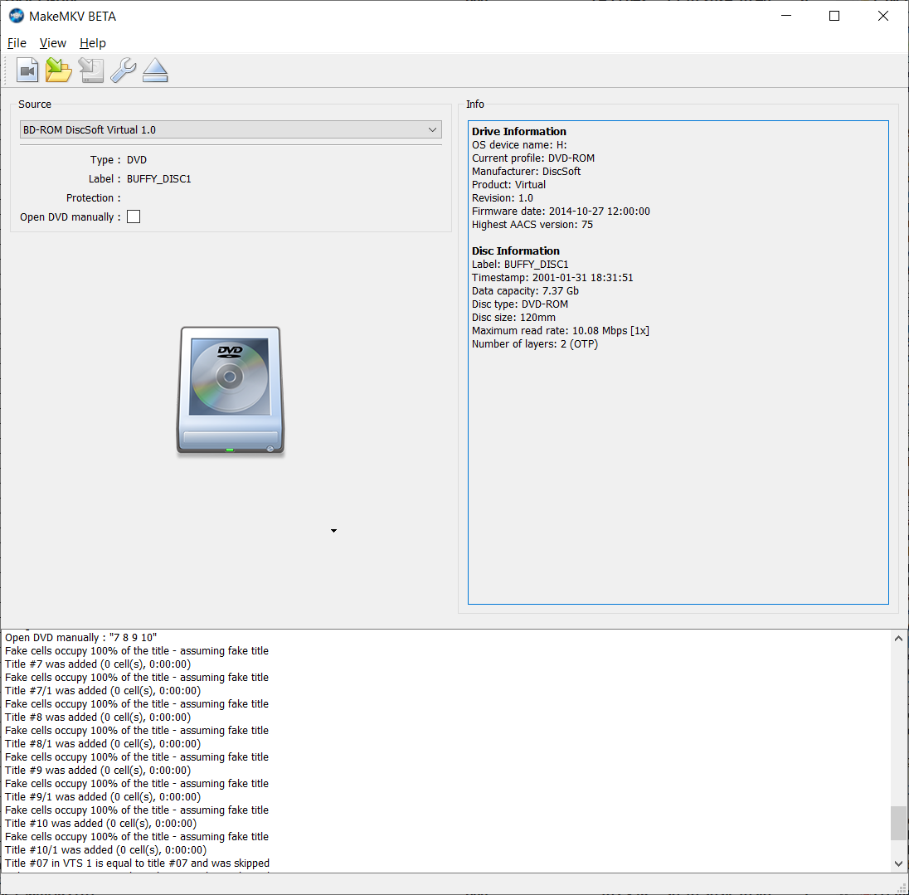Click the log scrollbar down arrow
Image resolution: width=909 pixels, height=895 pixels.
pyautogui.click(x=898, y=863)
